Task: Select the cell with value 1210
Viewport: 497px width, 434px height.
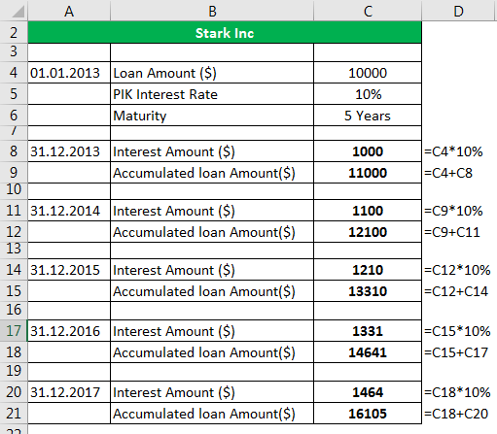Action: pyautogui.click(x=368, y=270)
